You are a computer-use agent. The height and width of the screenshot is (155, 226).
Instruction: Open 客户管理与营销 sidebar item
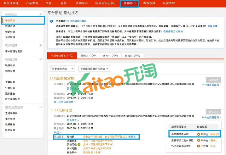click(x=14, y=51)
